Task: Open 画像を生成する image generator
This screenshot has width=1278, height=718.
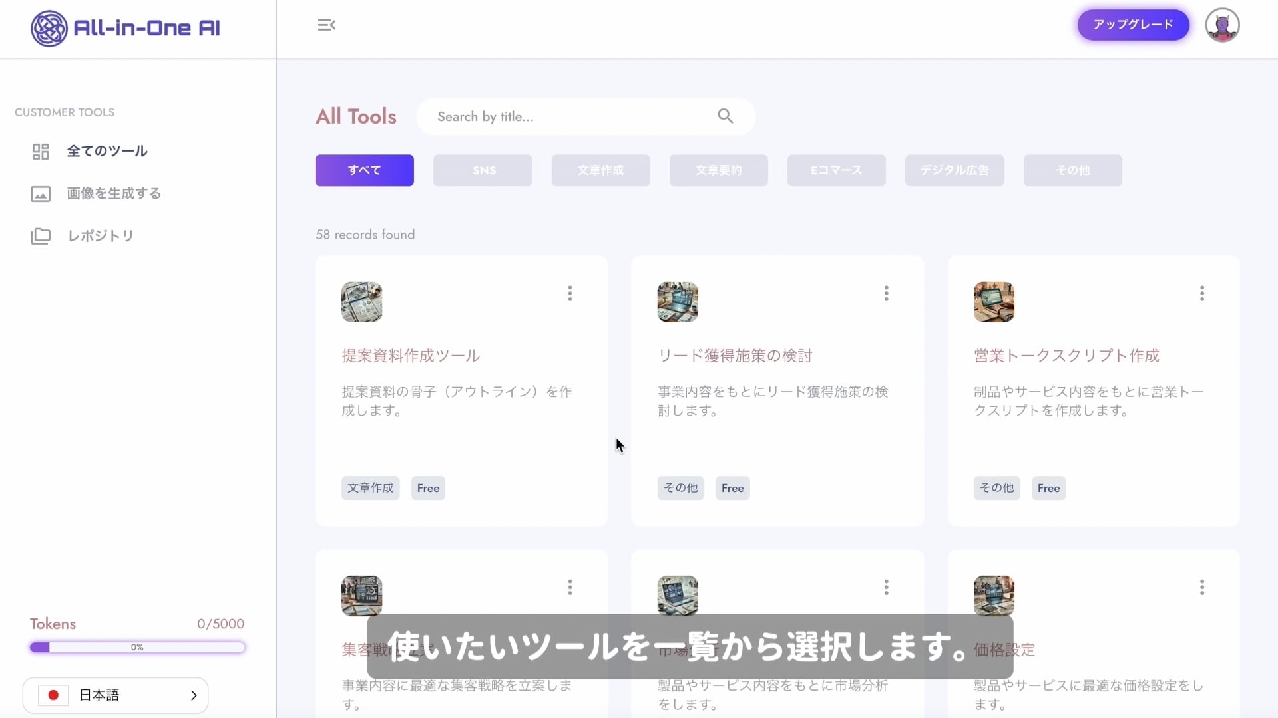Action: (114, 193)
